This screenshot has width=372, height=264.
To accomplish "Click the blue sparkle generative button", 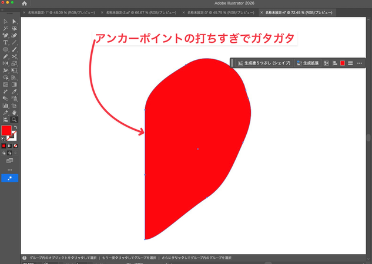I will tap(10, 178).
